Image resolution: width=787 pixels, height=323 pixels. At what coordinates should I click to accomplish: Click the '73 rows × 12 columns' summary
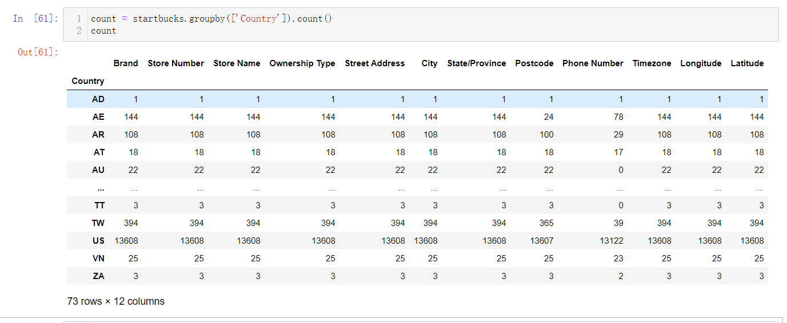116,301
